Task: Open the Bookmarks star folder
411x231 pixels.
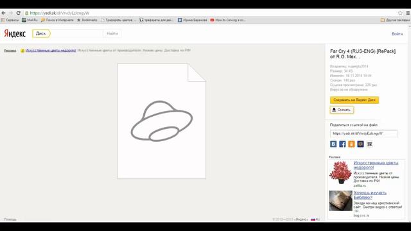Action: pos(87,20)
